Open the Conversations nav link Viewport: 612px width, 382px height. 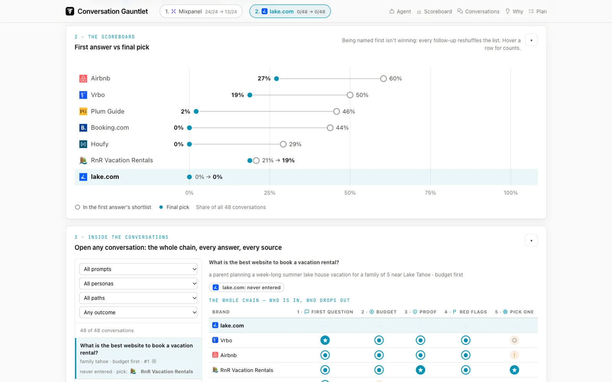pos(478,11)
